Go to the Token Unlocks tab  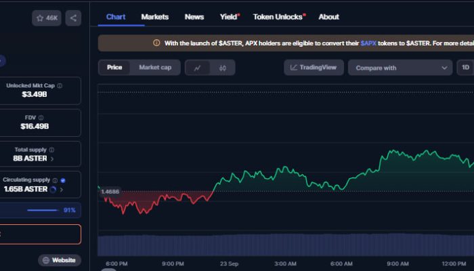pyautogui.click(x=278, y=17)
